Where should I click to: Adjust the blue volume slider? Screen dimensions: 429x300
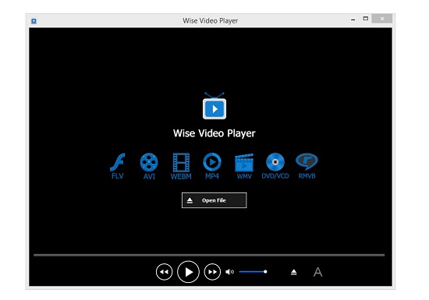[253, 272]
